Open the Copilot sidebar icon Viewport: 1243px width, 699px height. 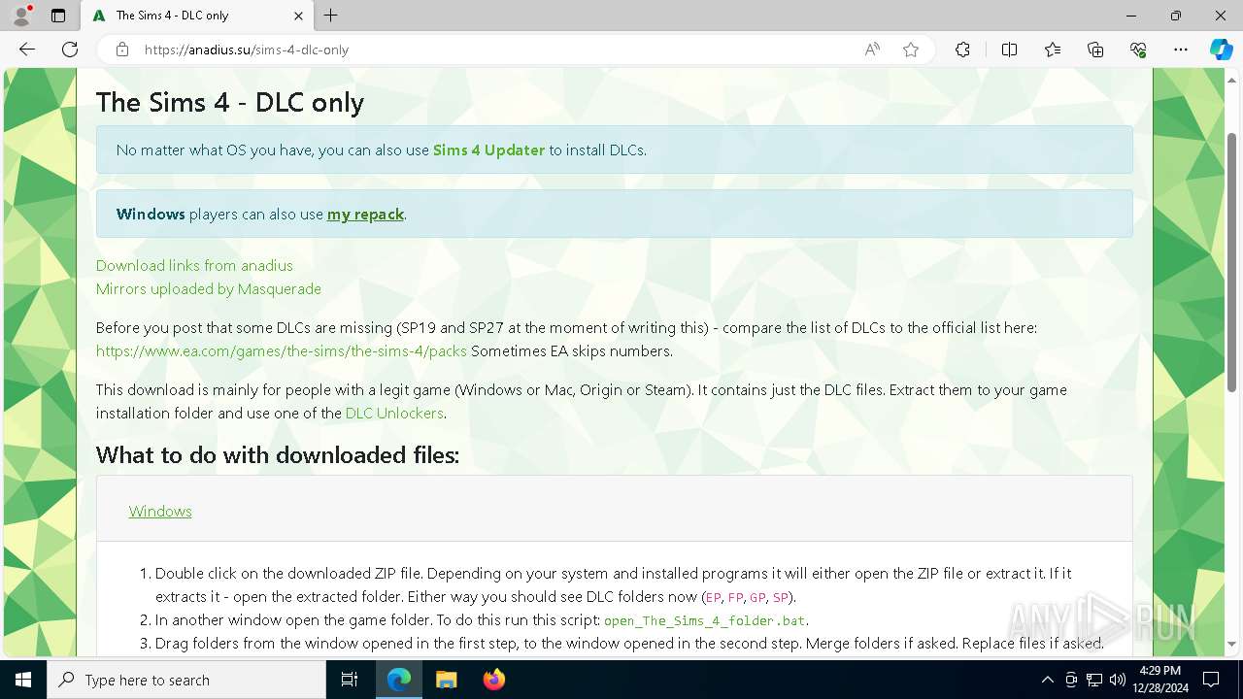(x=1222, y=50)
